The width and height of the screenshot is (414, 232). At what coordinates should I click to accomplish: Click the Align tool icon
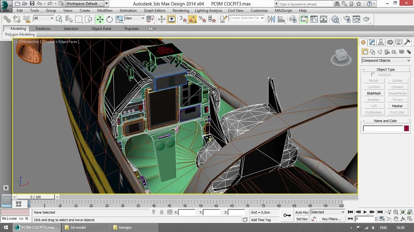281,19
